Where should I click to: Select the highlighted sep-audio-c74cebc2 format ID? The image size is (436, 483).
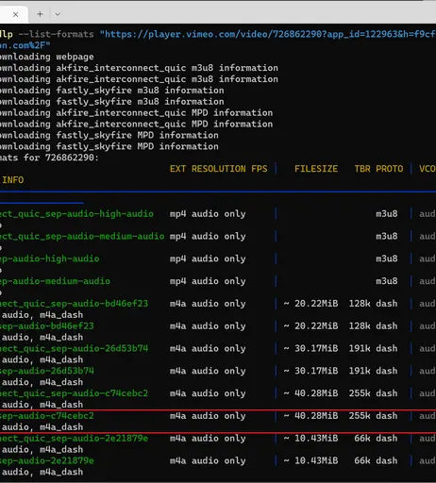tap(47, 416)
